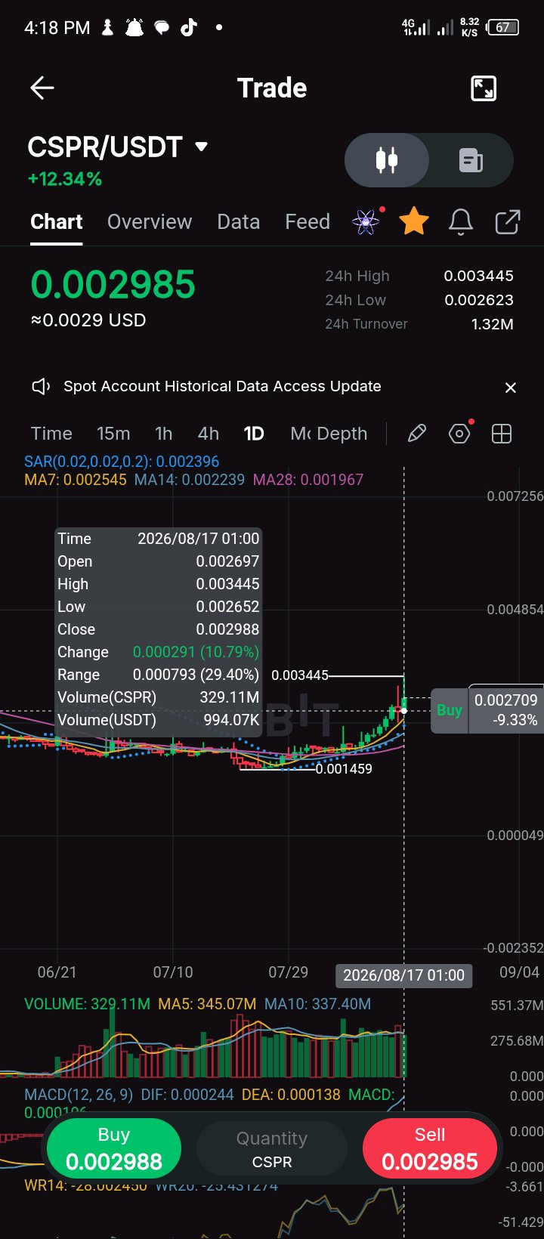Select the Time line chart interval
The image size is (544, 1239).
[x=51, y=434]
